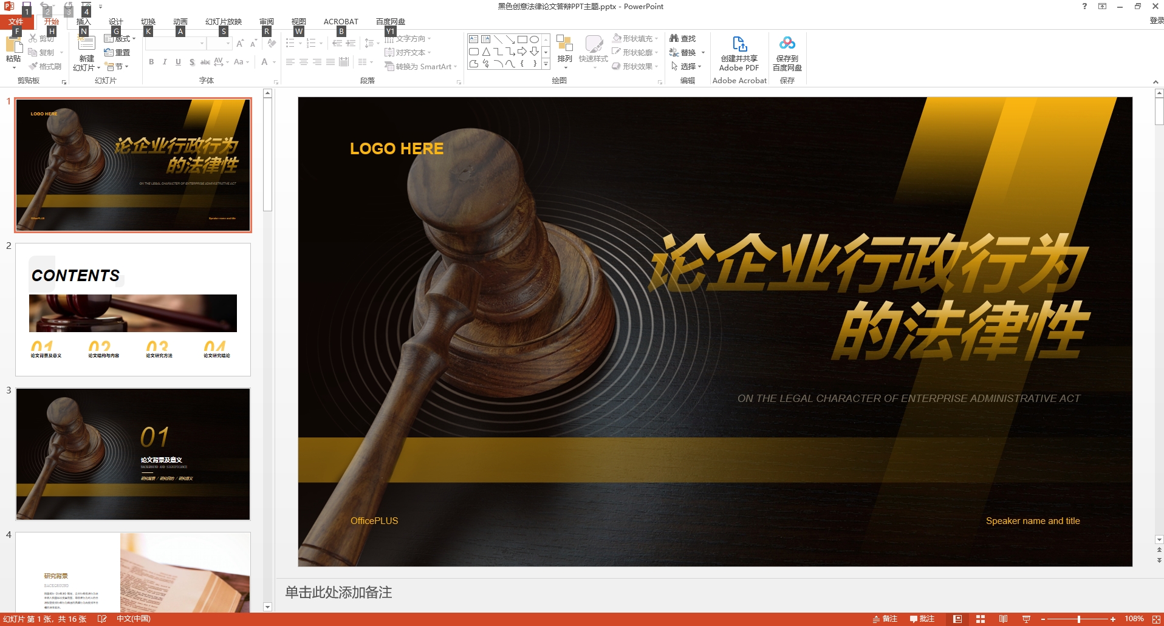Open the Section (节) dropdown
The height and width of the screenshot is (626, 1164).
[117, 67]
